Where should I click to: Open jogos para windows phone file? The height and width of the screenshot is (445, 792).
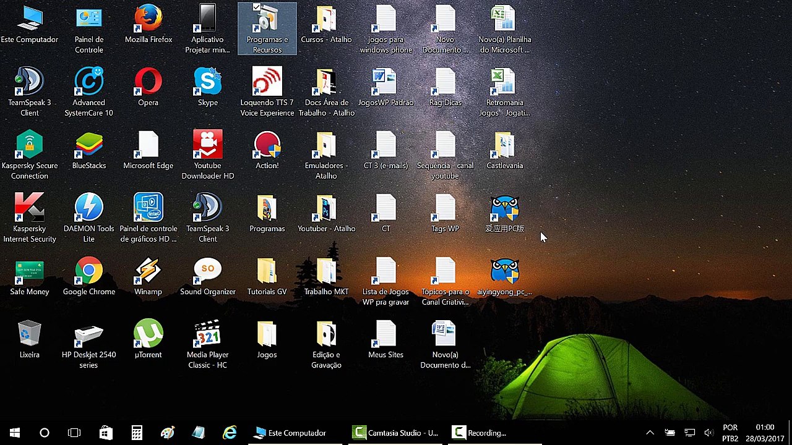(x=385, y=29)
